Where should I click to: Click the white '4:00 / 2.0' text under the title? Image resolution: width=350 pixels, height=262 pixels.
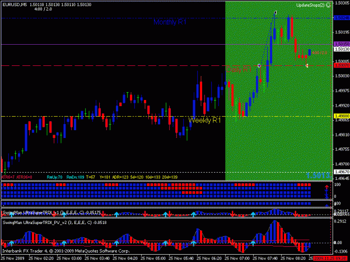pos(43,9)
